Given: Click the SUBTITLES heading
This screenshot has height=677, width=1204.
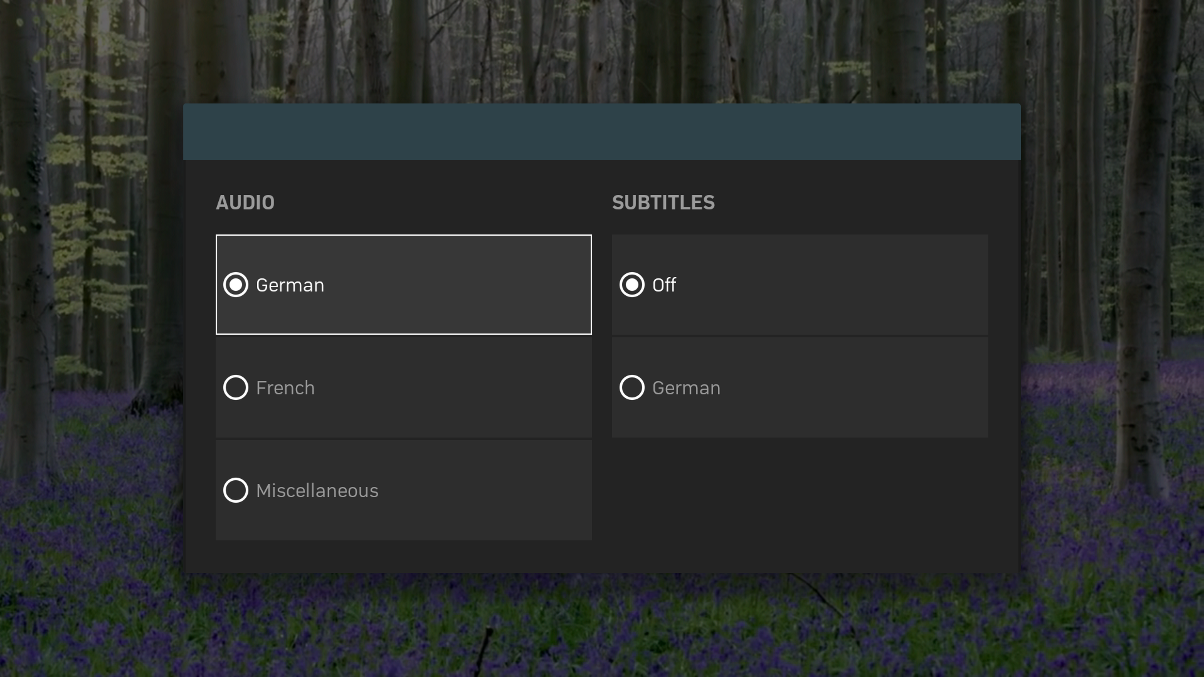Looking at the screenshot, I should pos(663,202).
